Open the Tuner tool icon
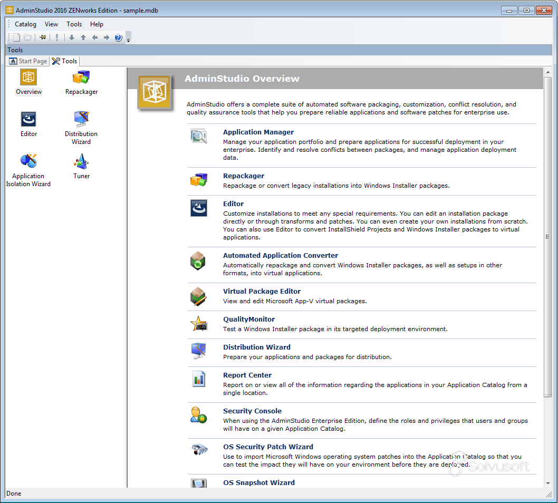558x503 pixels. pos(81,162)
